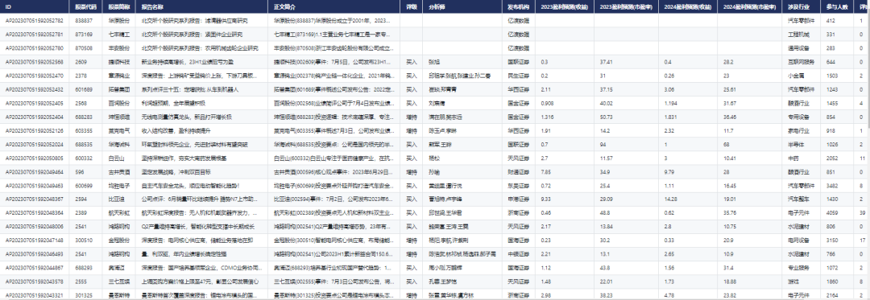The image size is (870, 300).
Task: Click the 37.41 value in row 2609
Action: click(x=606, y=62)
